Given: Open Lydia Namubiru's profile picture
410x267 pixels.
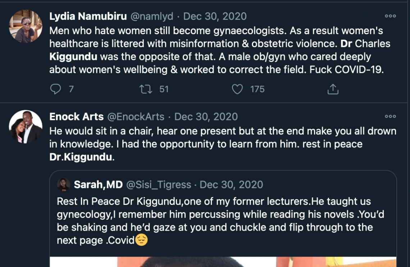Looking at the screenshot, I should 26,26.
